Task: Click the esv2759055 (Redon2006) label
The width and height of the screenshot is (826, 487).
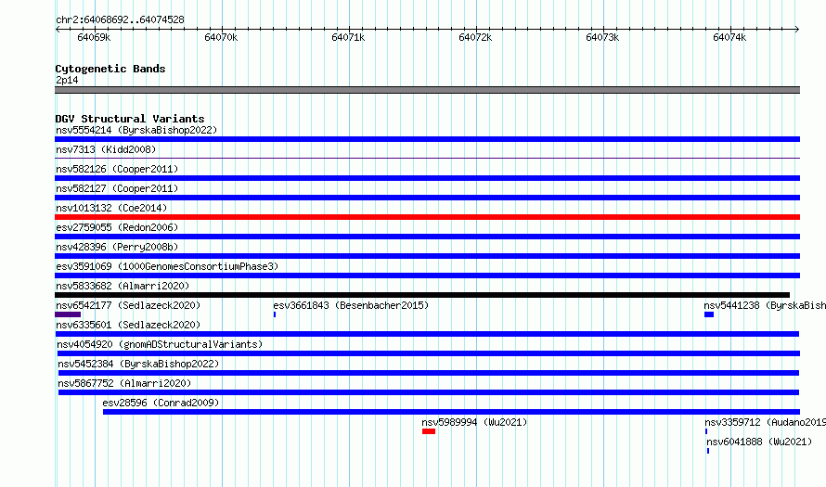Action: pos(117,227)
